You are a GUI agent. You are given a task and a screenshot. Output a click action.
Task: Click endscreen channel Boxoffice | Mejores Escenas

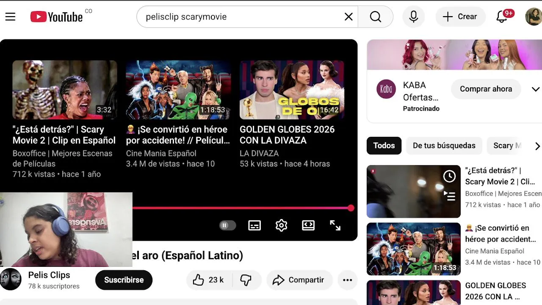pos(62,158)
